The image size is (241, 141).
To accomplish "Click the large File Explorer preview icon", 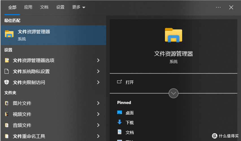I will click(173, 35).
